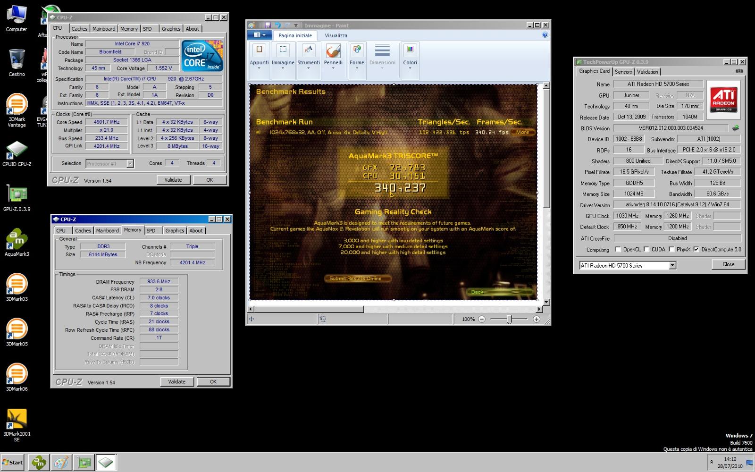Switch to Paint in the taskbar

tap(61, 463)
